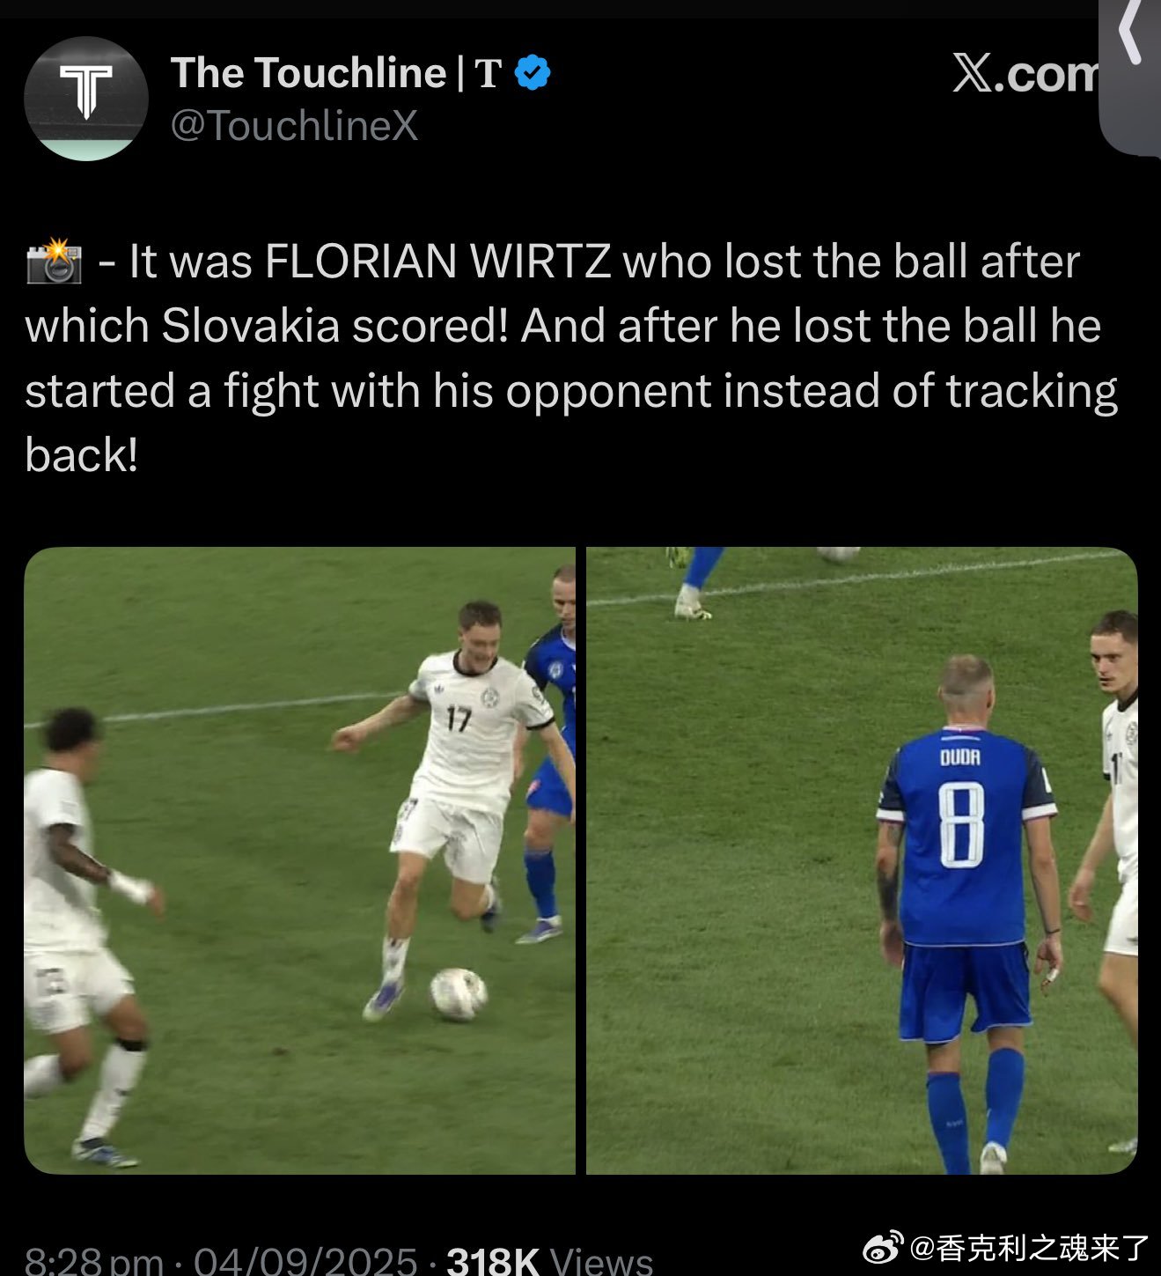Click the 8:28 pm timestamp
This screenshot has height=1276, width=1161.
point(93,1261)
